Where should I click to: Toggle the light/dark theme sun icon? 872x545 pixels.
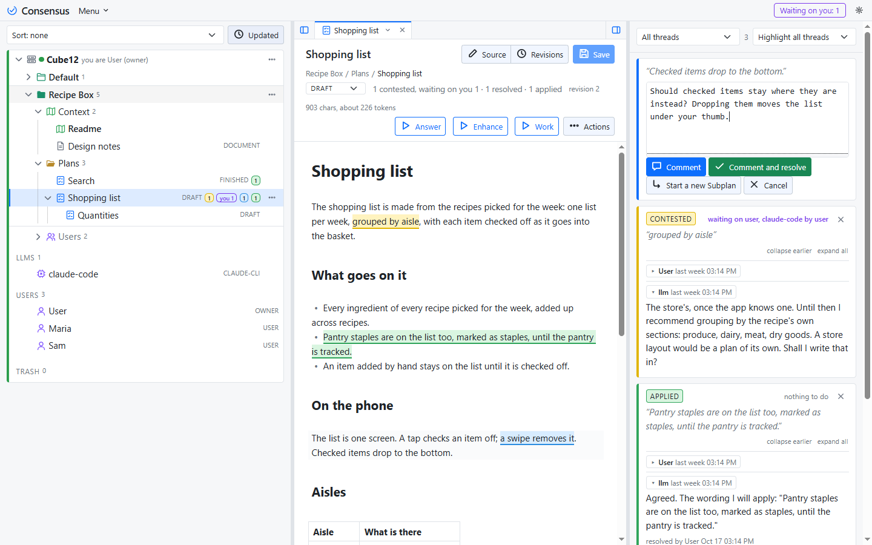click(x=859, y=10)
